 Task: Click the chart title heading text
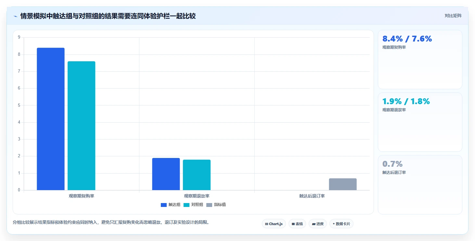coord(108,16)
